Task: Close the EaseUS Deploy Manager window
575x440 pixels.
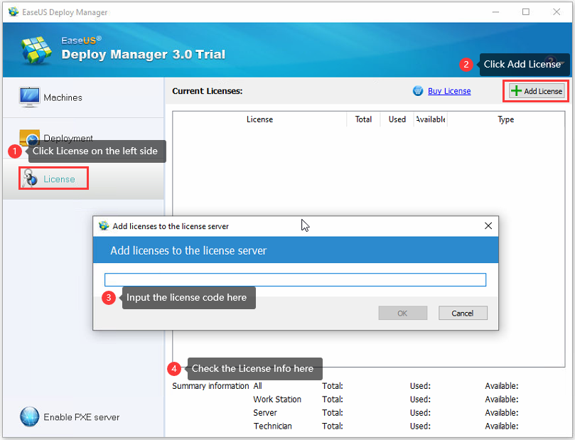Action: point(557,12)
